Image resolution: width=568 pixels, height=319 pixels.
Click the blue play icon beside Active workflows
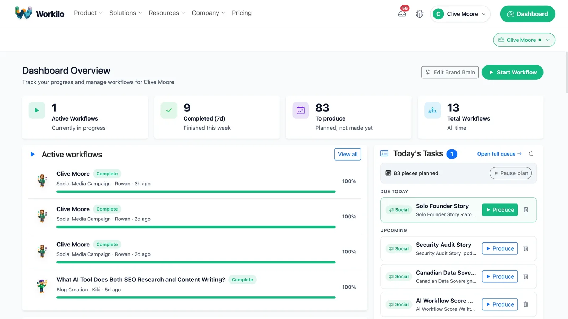coord(33,154)
